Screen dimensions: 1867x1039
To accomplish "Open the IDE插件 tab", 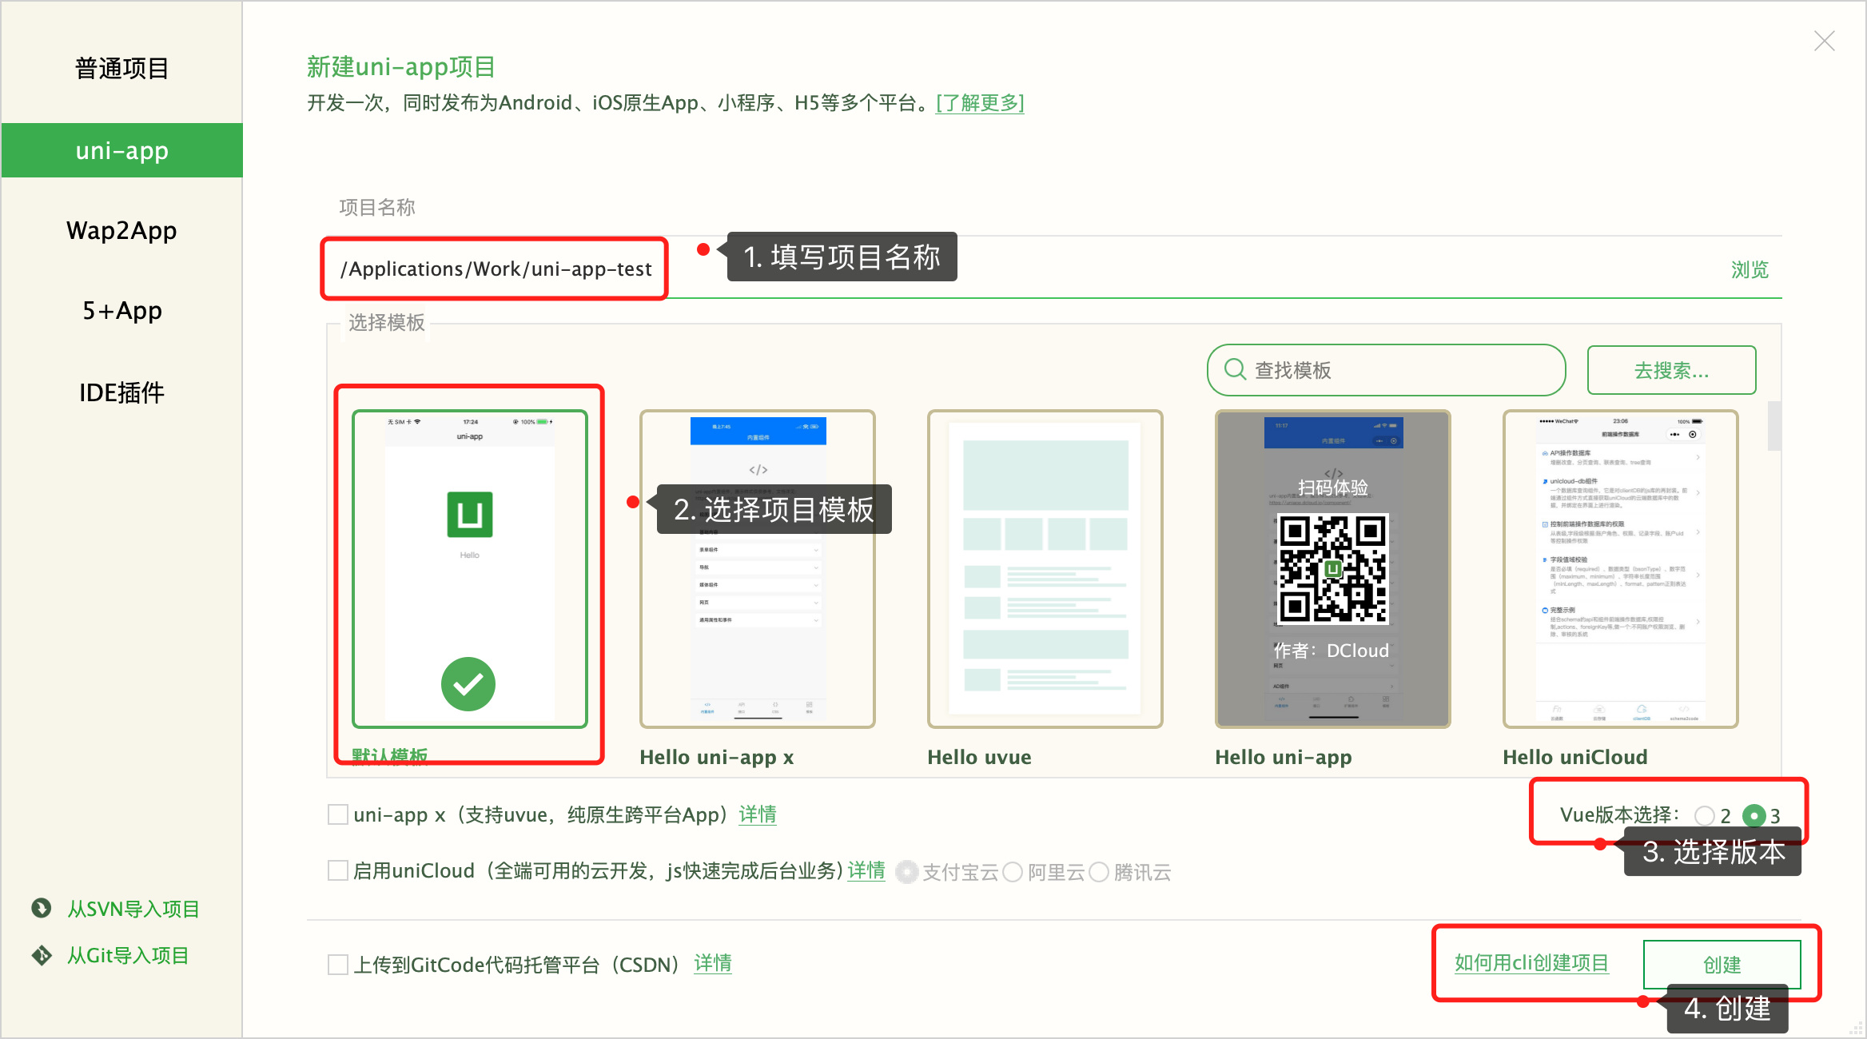I will [121, 392].
